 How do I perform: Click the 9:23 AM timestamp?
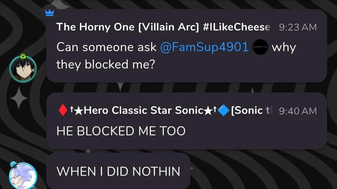(298, 27)
